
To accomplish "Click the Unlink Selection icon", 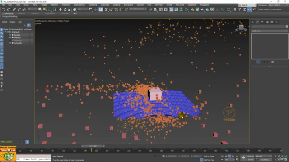I will pos(19,9).
